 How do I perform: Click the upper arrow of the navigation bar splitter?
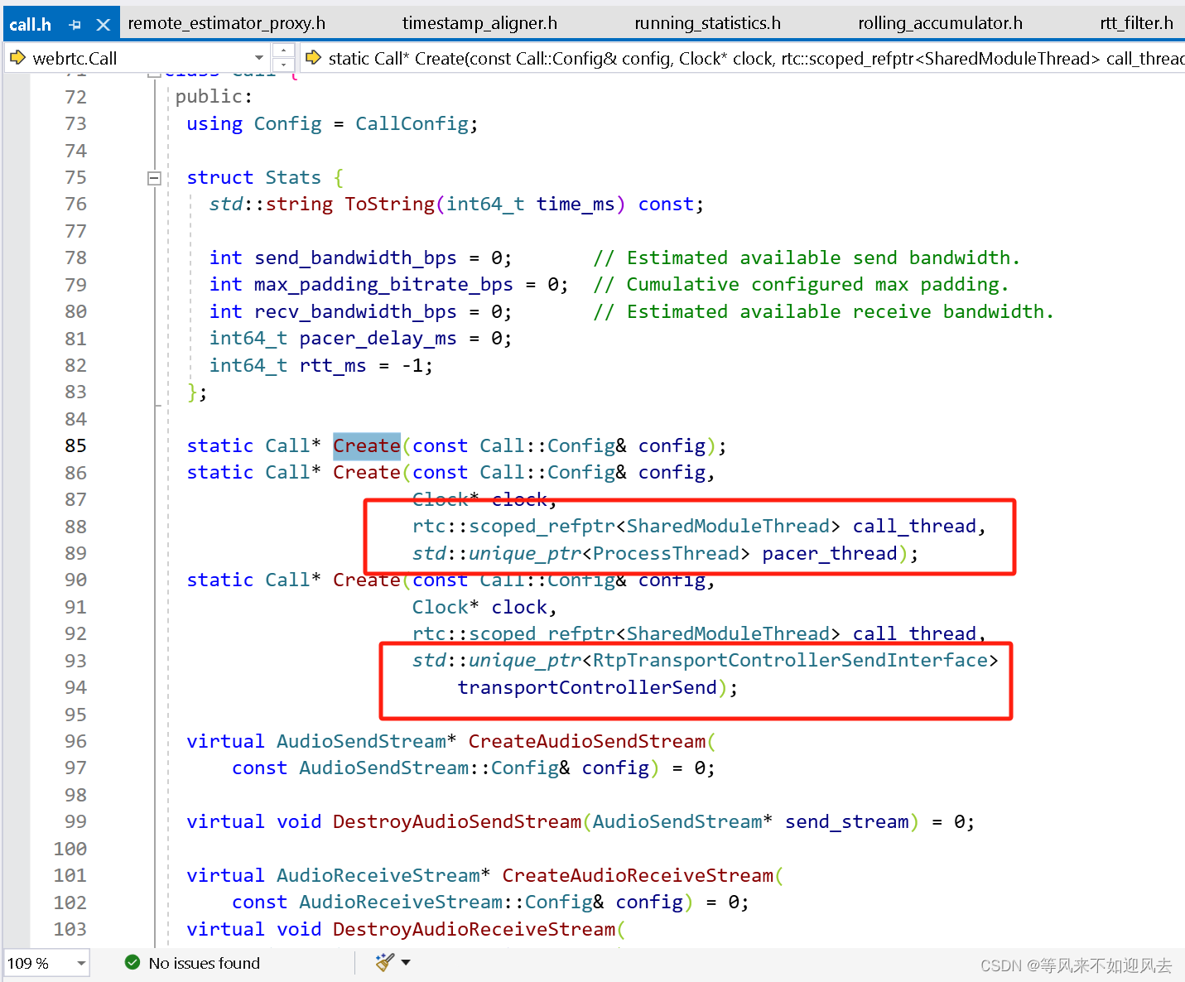click(x=283, y=51)
